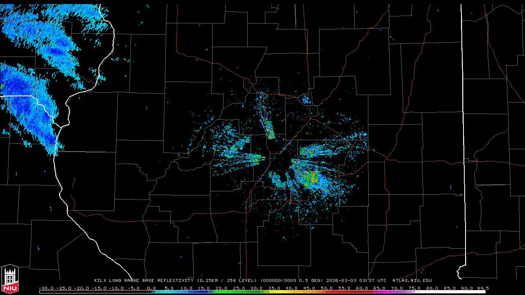This screenshot has height=295, width=525.
Task: Click the -30.0 scale label
Action: point(46,288)
